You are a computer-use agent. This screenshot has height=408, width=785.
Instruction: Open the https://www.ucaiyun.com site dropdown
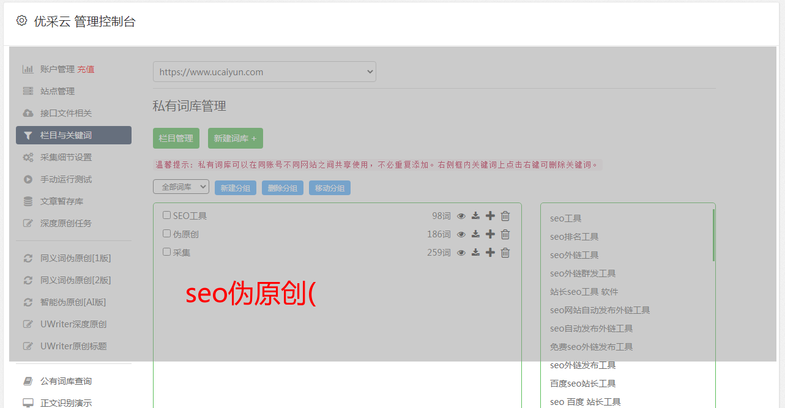pos(264,72)
